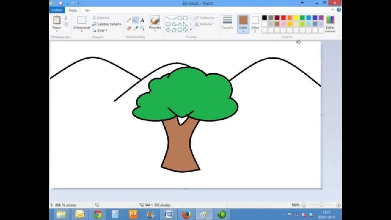Switch to Color 2 selector
This screenshot has height=220, width=391.
255,24
